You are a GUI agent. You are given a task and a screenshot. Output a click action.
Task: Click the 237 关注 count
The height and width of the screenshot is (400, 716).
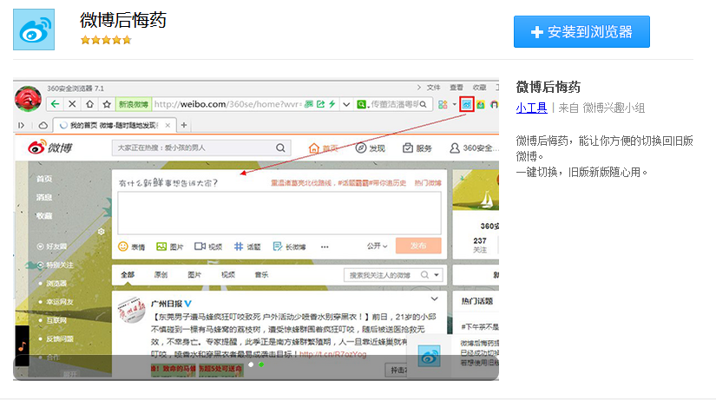tap(480, 245)
